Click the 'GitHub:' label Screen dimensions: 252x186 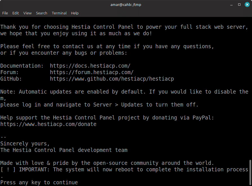point(11,79)
